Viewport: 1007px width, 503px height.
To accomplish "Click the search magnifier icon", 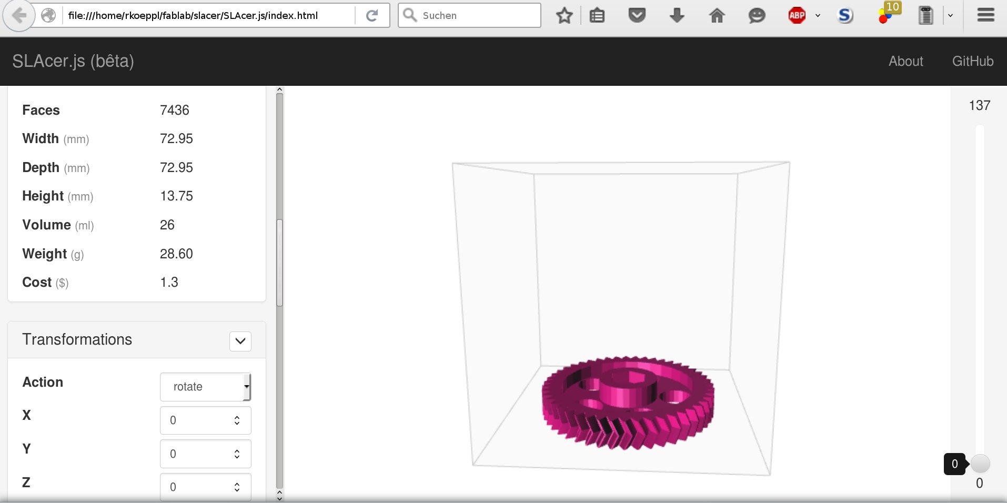I will point(410,15).
